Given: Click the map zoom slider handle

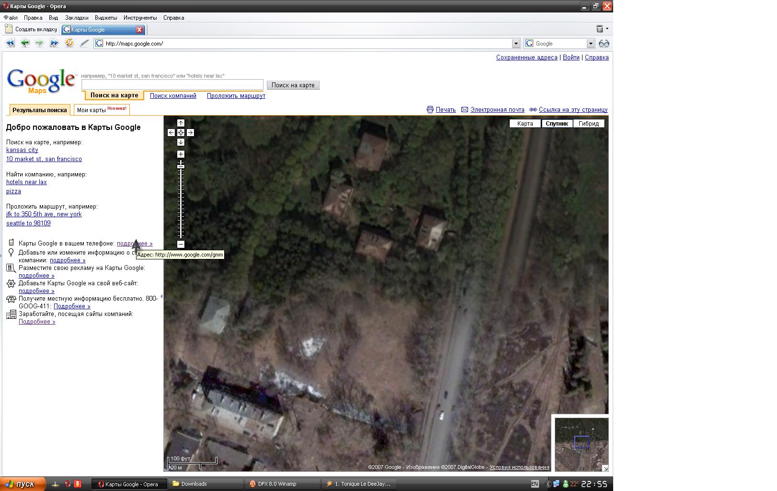Looking at the screenshot, I should pyautogui.click(x=181, y=166).
